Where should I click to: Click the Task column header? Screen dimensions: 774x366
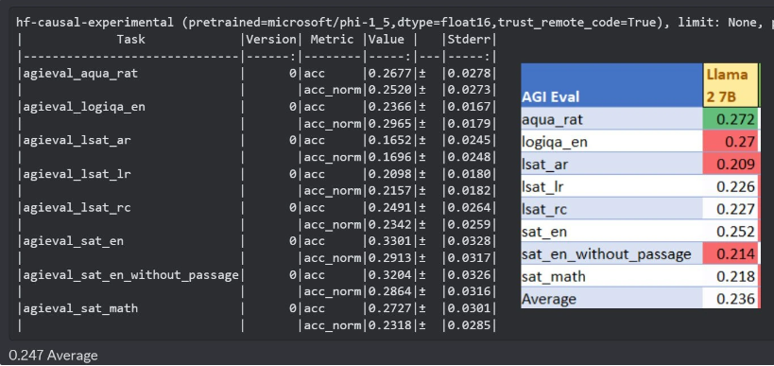pos(131,39)
